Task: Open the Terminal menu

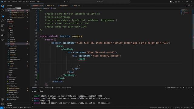Action: coord(33,2)
